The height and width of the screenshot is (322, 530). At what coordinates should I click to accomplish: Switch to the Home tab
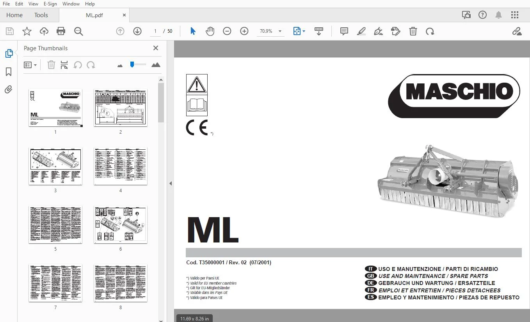14,15
